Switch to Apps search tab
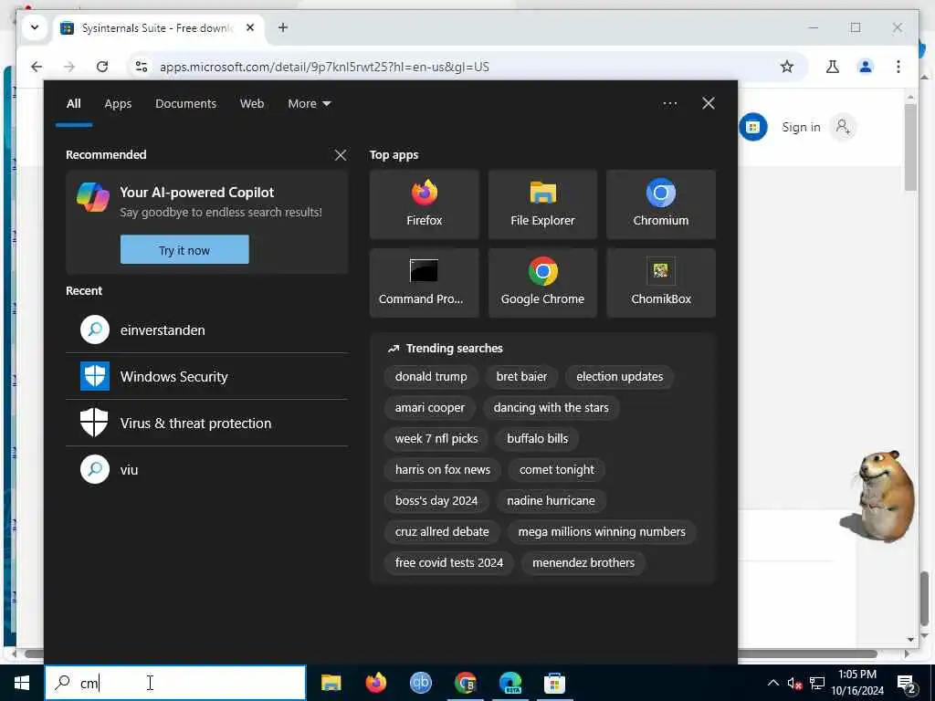The width and height of the screenshot is (935, 701). point(118,104)
